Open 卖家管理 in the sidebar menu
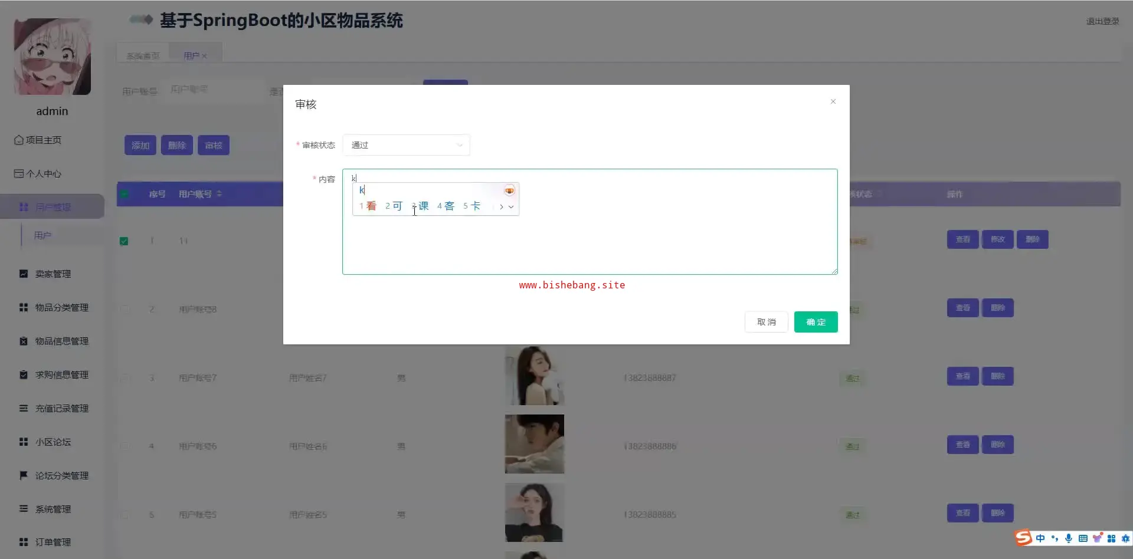 tap(53, 274)
